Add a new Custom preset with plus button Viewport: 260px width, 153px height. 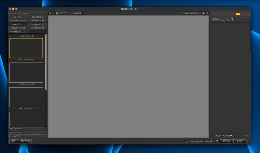[45, 129]
